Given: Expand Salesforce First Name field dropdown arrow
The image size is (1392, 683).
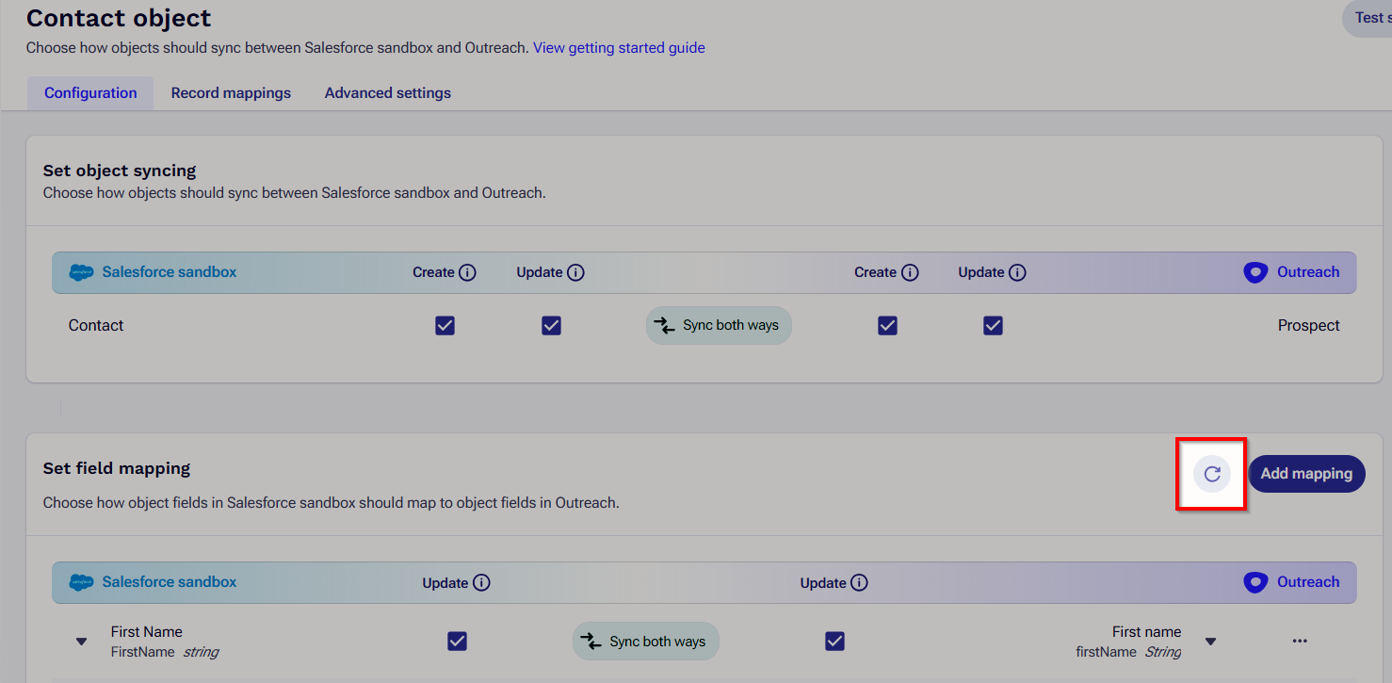Looking at the screenshot, I should 82,642.
